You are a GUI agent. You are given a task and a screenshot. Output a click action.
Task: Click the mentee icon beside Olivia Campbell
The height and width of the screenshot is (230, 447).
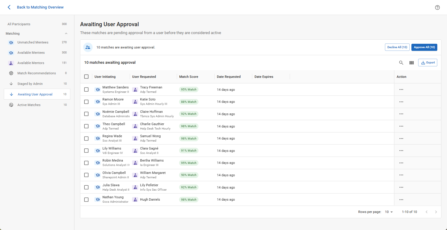[x=97, y=175]
